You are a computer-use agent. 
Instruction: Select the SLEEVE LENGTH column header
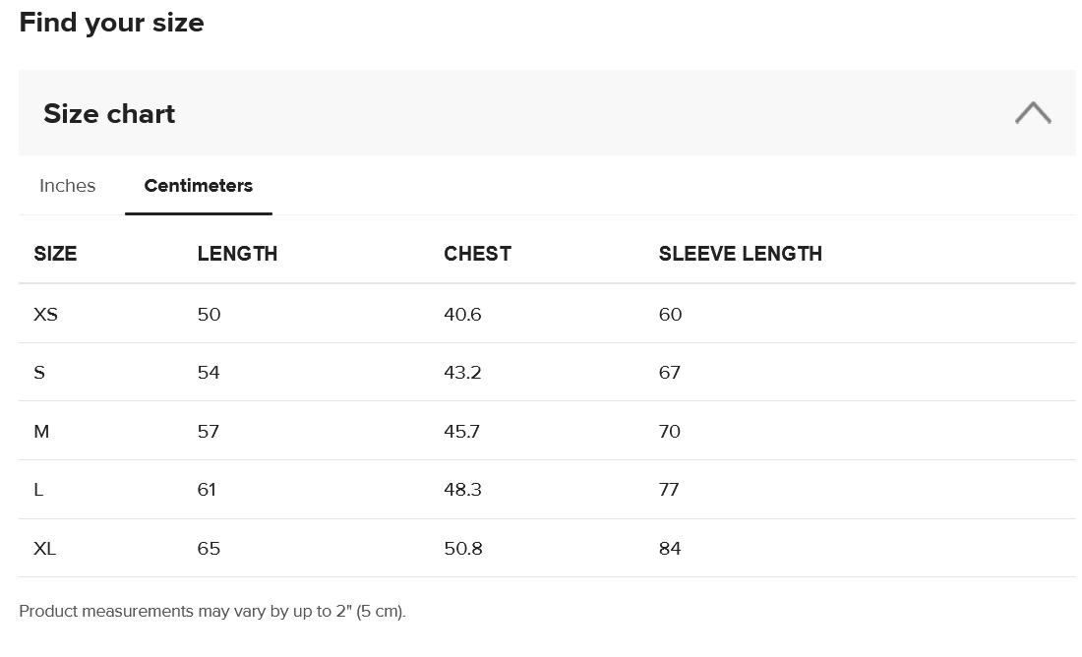pos(740,253)
